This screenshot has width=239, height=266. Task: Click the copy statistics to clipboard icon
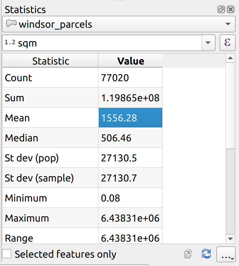tap(188, 254)
